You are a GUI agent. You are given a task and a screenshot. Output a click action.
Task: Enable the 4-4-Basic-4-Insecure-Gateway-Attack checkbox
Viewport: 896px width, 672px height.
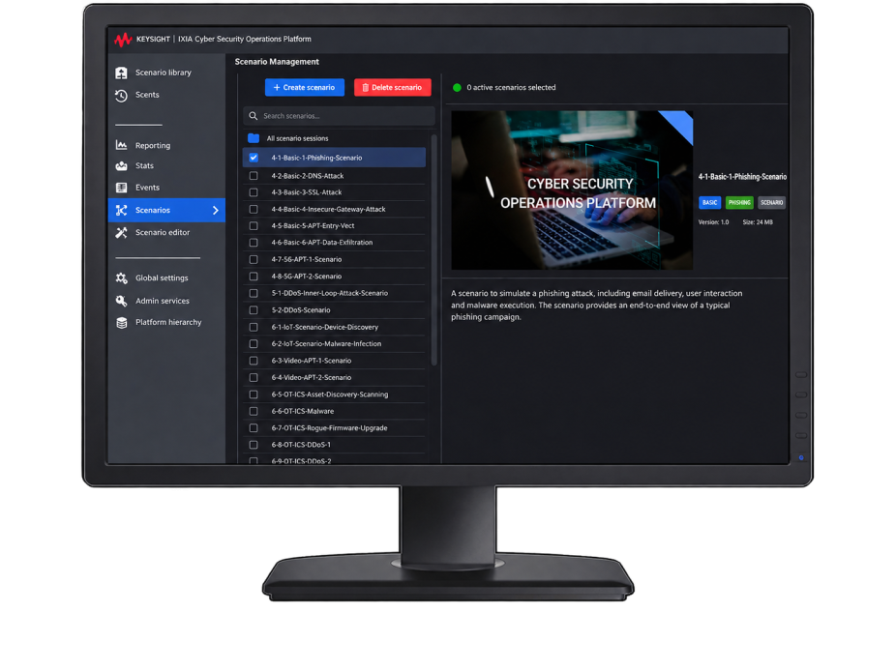coord(254,210)
